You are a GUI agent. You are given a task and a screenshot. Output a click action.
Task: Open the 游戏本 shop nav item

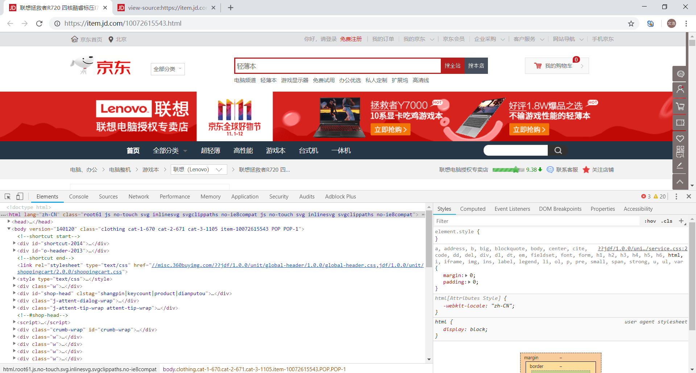point(275,150)
